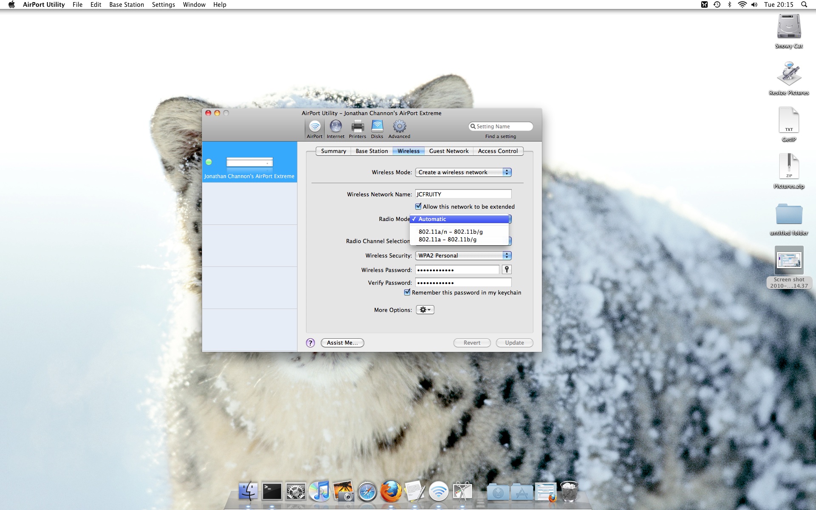The width and height of the screenshot is (816, 510).
Task: Open Firefox from the dock
Action: point(391,492)
